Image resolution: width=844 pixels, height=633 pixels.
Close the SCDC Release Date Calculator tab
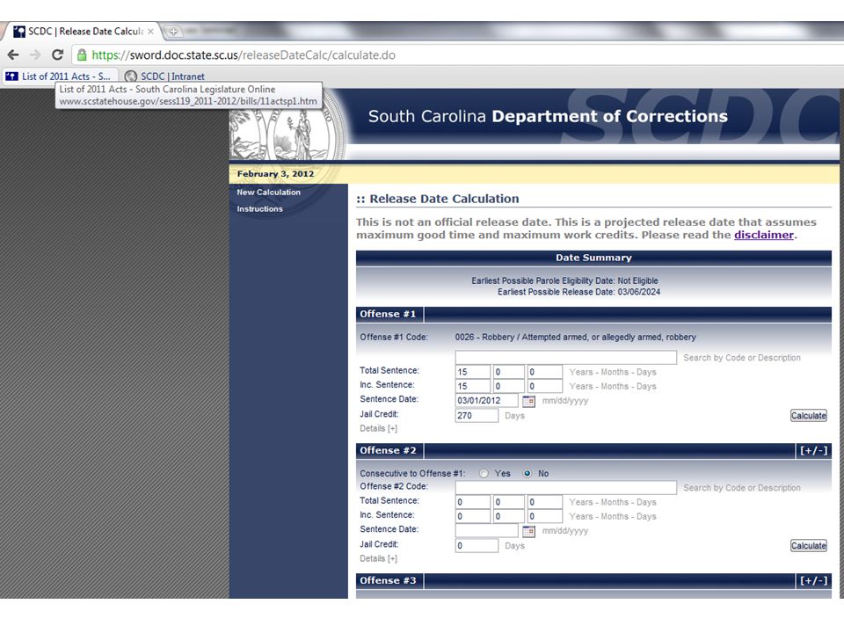click(x=150, y=32)
